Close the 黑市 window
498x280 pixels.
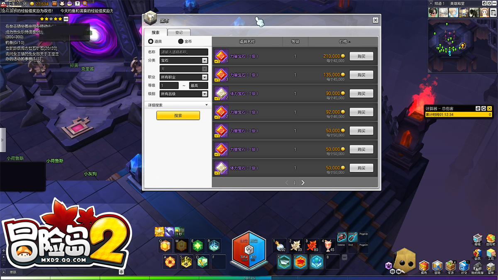pyautogui.click(x=376, y=20)
